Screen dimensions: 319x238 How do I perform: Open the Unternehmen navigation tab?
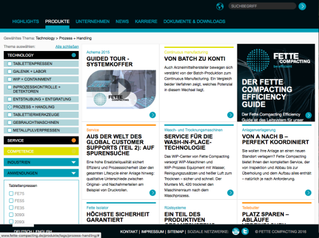(x=93, y=22)
